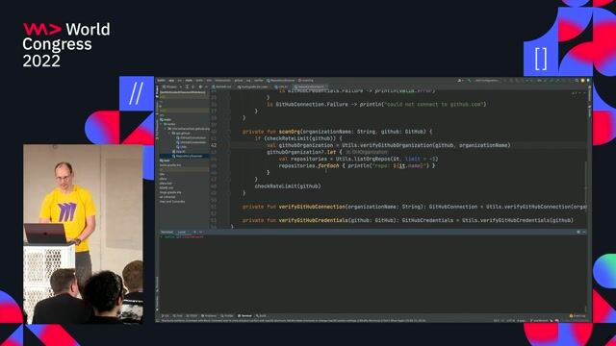616x346 pixels.
Task: Add new terminal session with plus icon
Action: point(194,232)
